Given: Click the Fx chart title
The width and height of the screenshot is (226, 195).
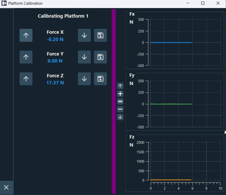Looking at the screenshot, I should coord(132,14).
